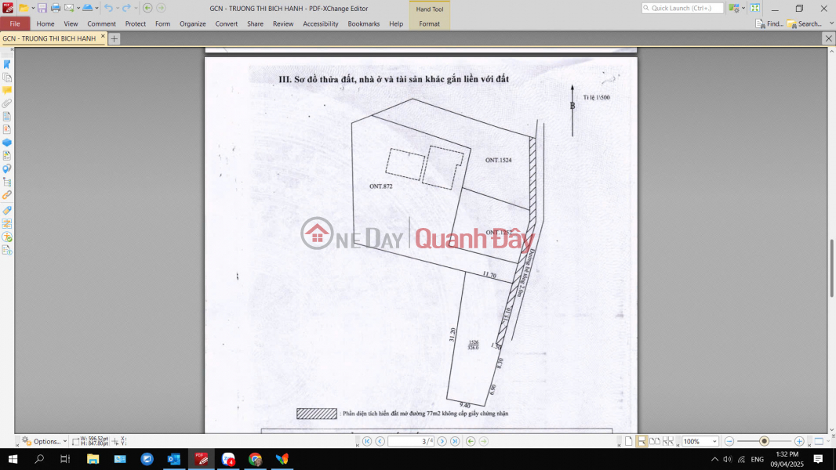Switch to the Organize ribbon tab
Screen dimensions: 836x470
point(192,23)
